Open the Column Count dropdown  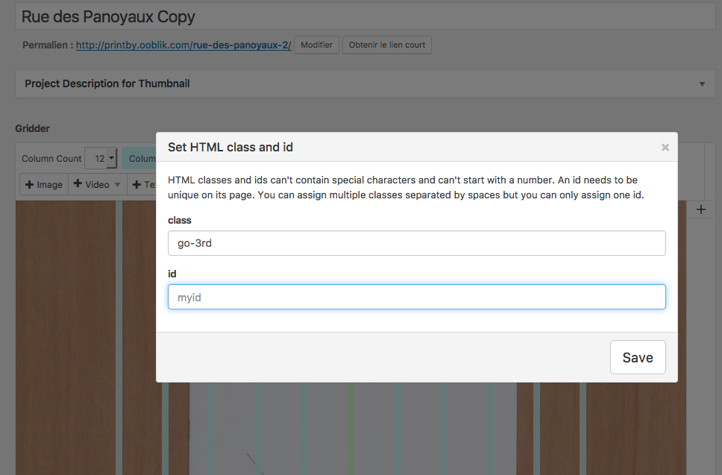coord(101,158)
